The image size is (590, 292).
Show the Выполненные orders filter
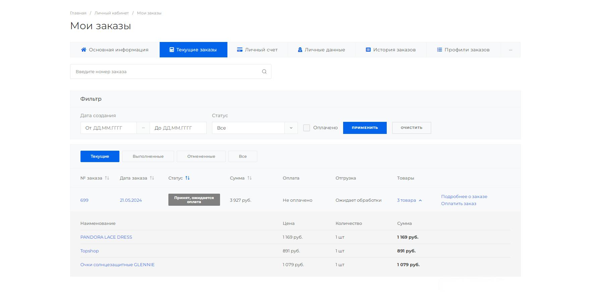[148, 156]
